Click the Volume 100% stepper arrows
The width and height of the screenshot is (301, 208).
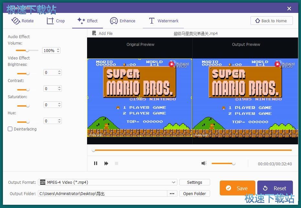58,50
